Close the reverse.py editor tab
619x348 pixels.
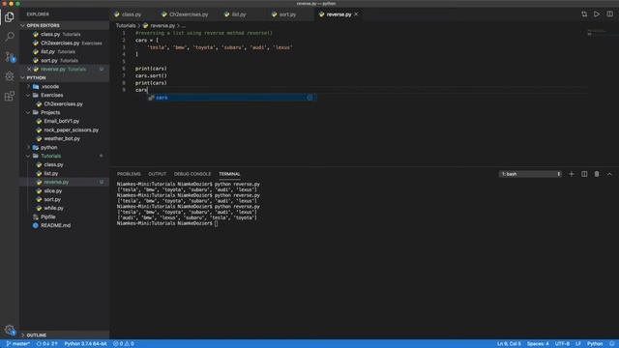point(356,14)
